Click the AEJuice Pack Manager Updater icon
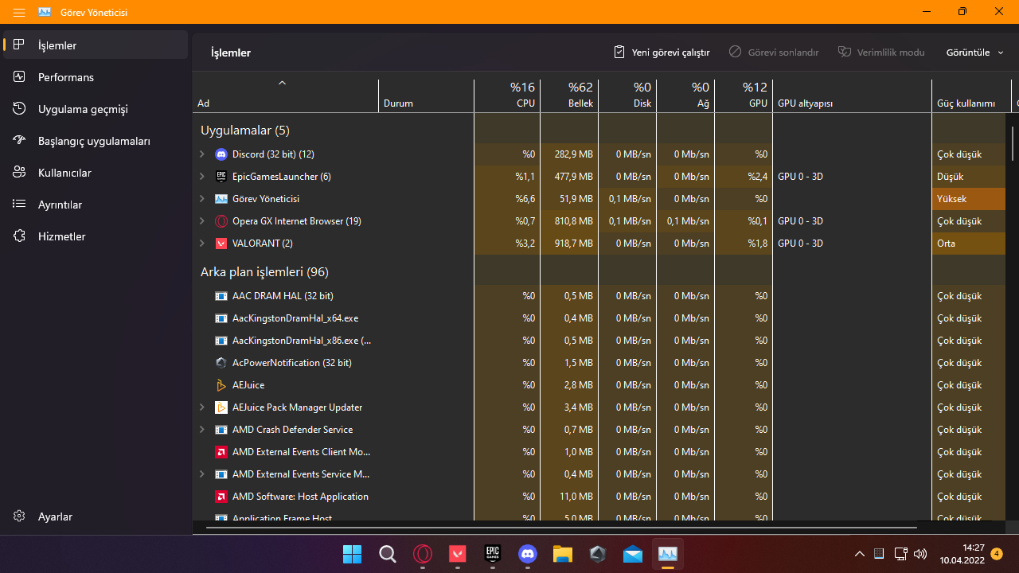The width and height of the screenshot is (1019, 573). (x=221, y=407)
